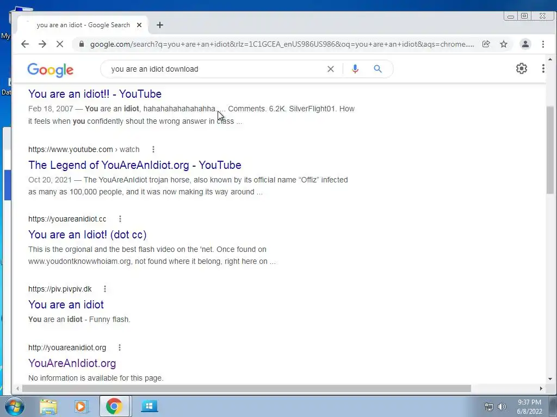Open the 'YouAreAnIdiot.org' result link
This screenshot has width=557, height=417.
[72, 363]
